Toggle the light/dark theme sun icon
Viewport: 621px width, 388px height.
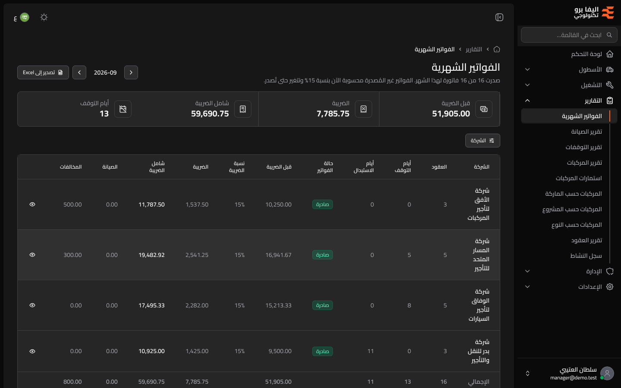[44, 17]
